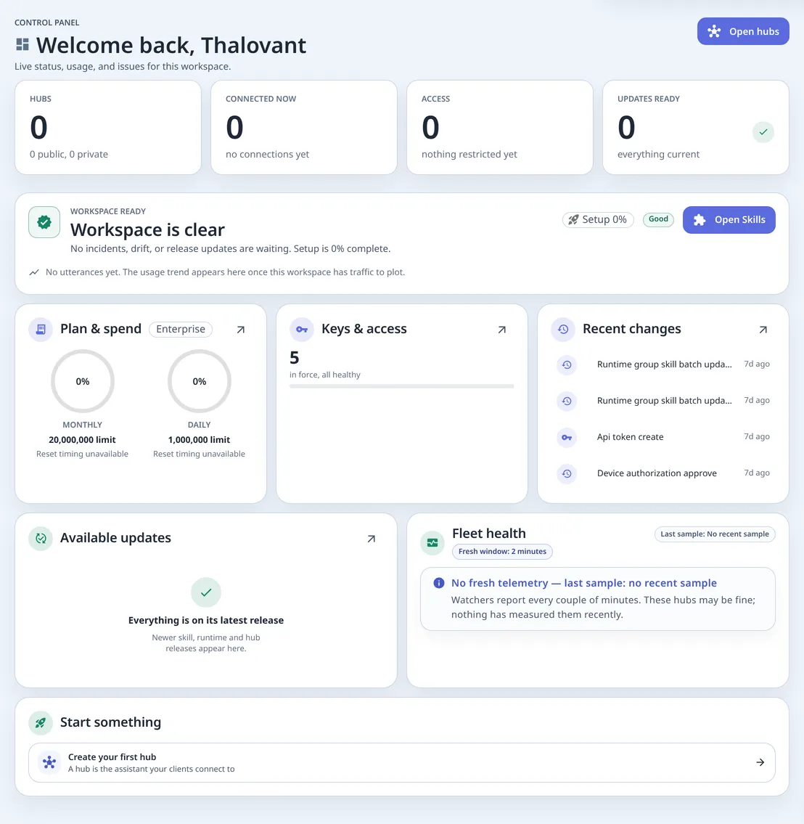Click the hub icon in Create your first hub
Viewport: 804px width, 824px height.
[x=49, y=762]
